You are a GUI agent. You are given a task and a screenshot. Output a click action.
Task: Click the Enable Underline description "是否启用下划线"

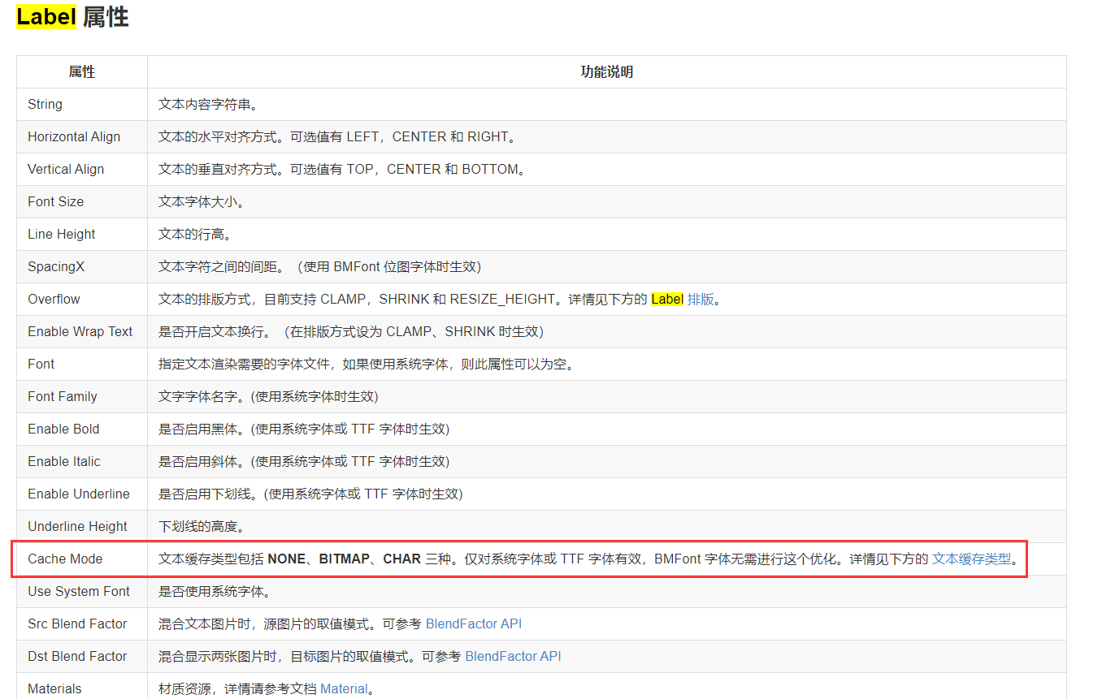310,494
